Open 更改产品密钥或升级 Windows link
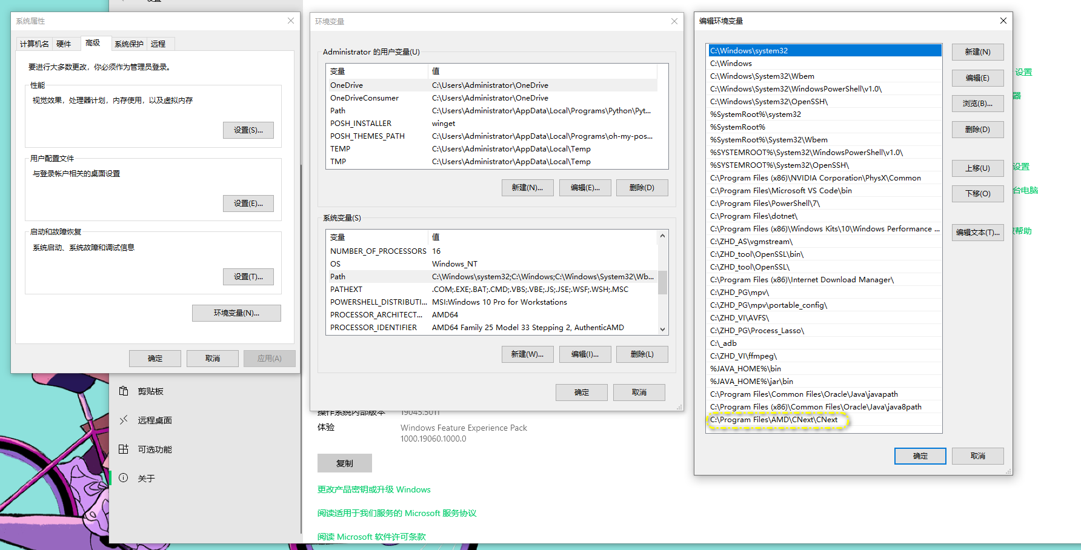1081x550 pixels. (374, 489)
